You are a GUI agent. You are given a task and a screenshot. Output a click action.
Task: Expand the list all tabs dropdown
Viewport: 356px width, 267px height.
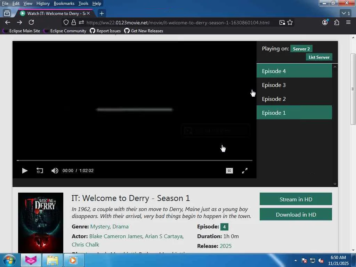point(346,14)
